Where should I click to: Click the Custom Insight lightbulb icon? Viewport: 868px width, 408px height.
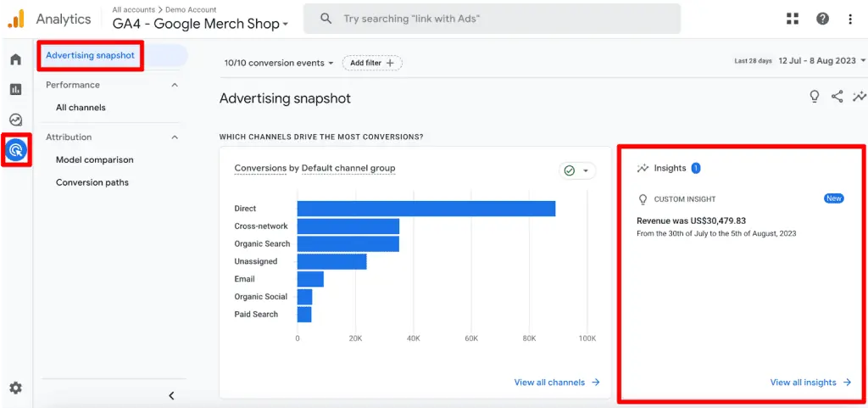(643, 198)
